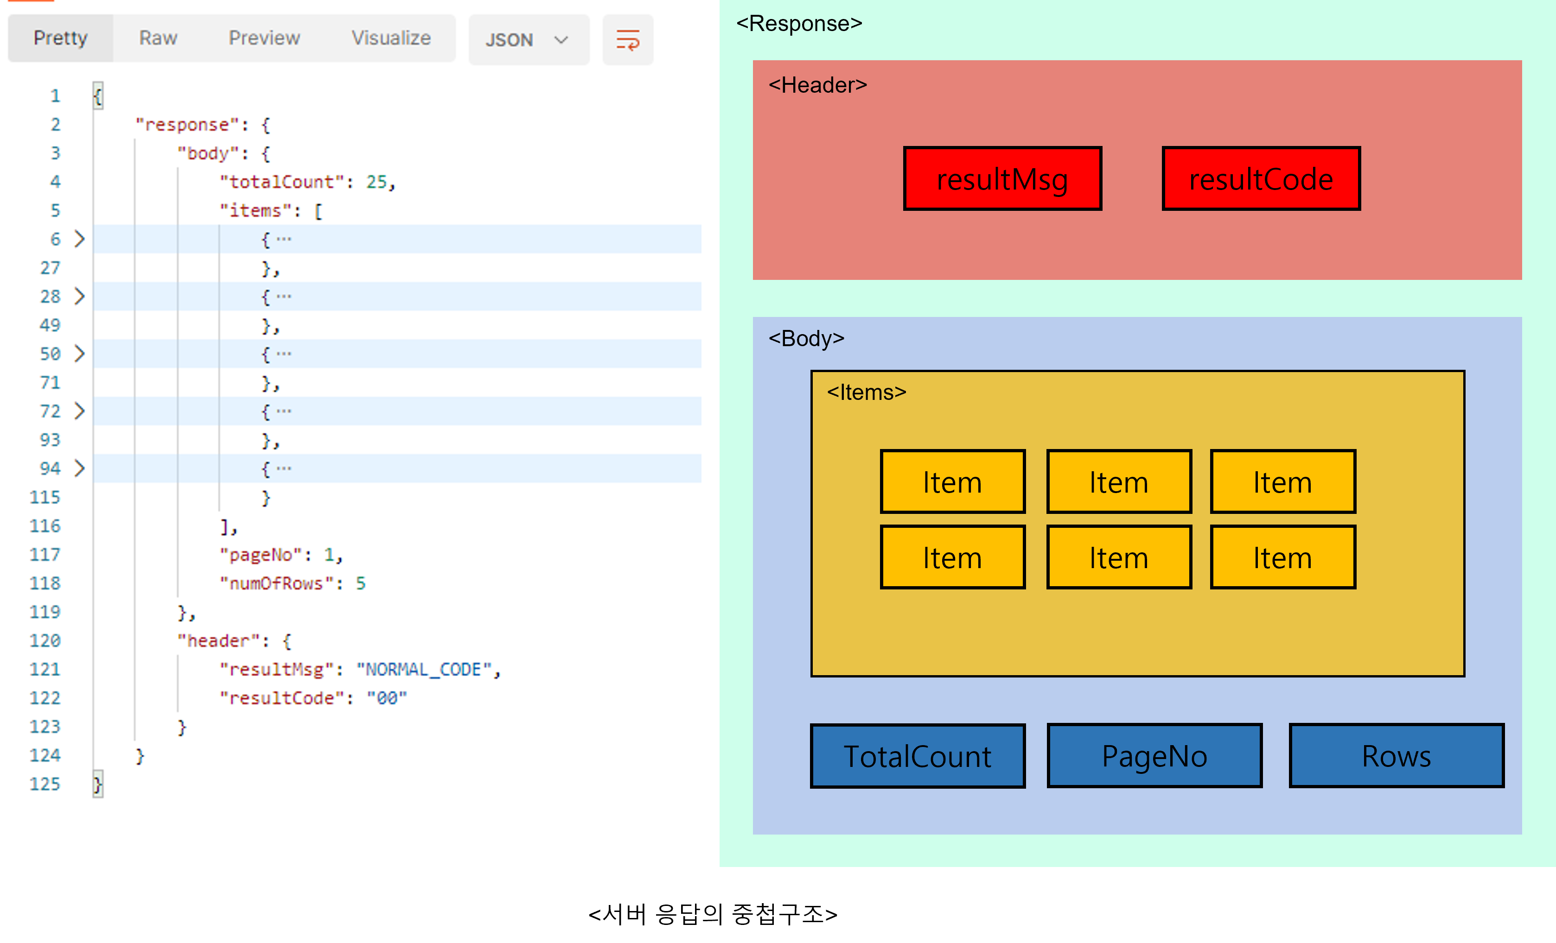Expand the collapsed object at line 50
Viewport: 1556px width, 943px height.
coord(80,354)
